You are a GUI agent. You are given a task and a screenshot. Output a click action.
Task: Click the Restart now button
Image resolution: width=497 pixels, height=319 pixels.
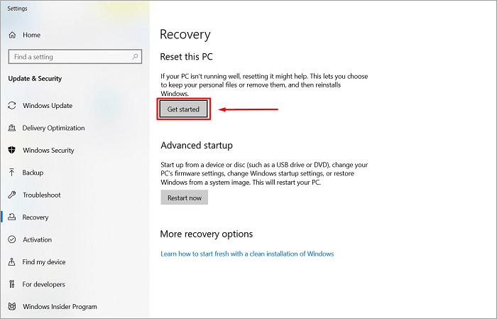[x=184, y=198]
